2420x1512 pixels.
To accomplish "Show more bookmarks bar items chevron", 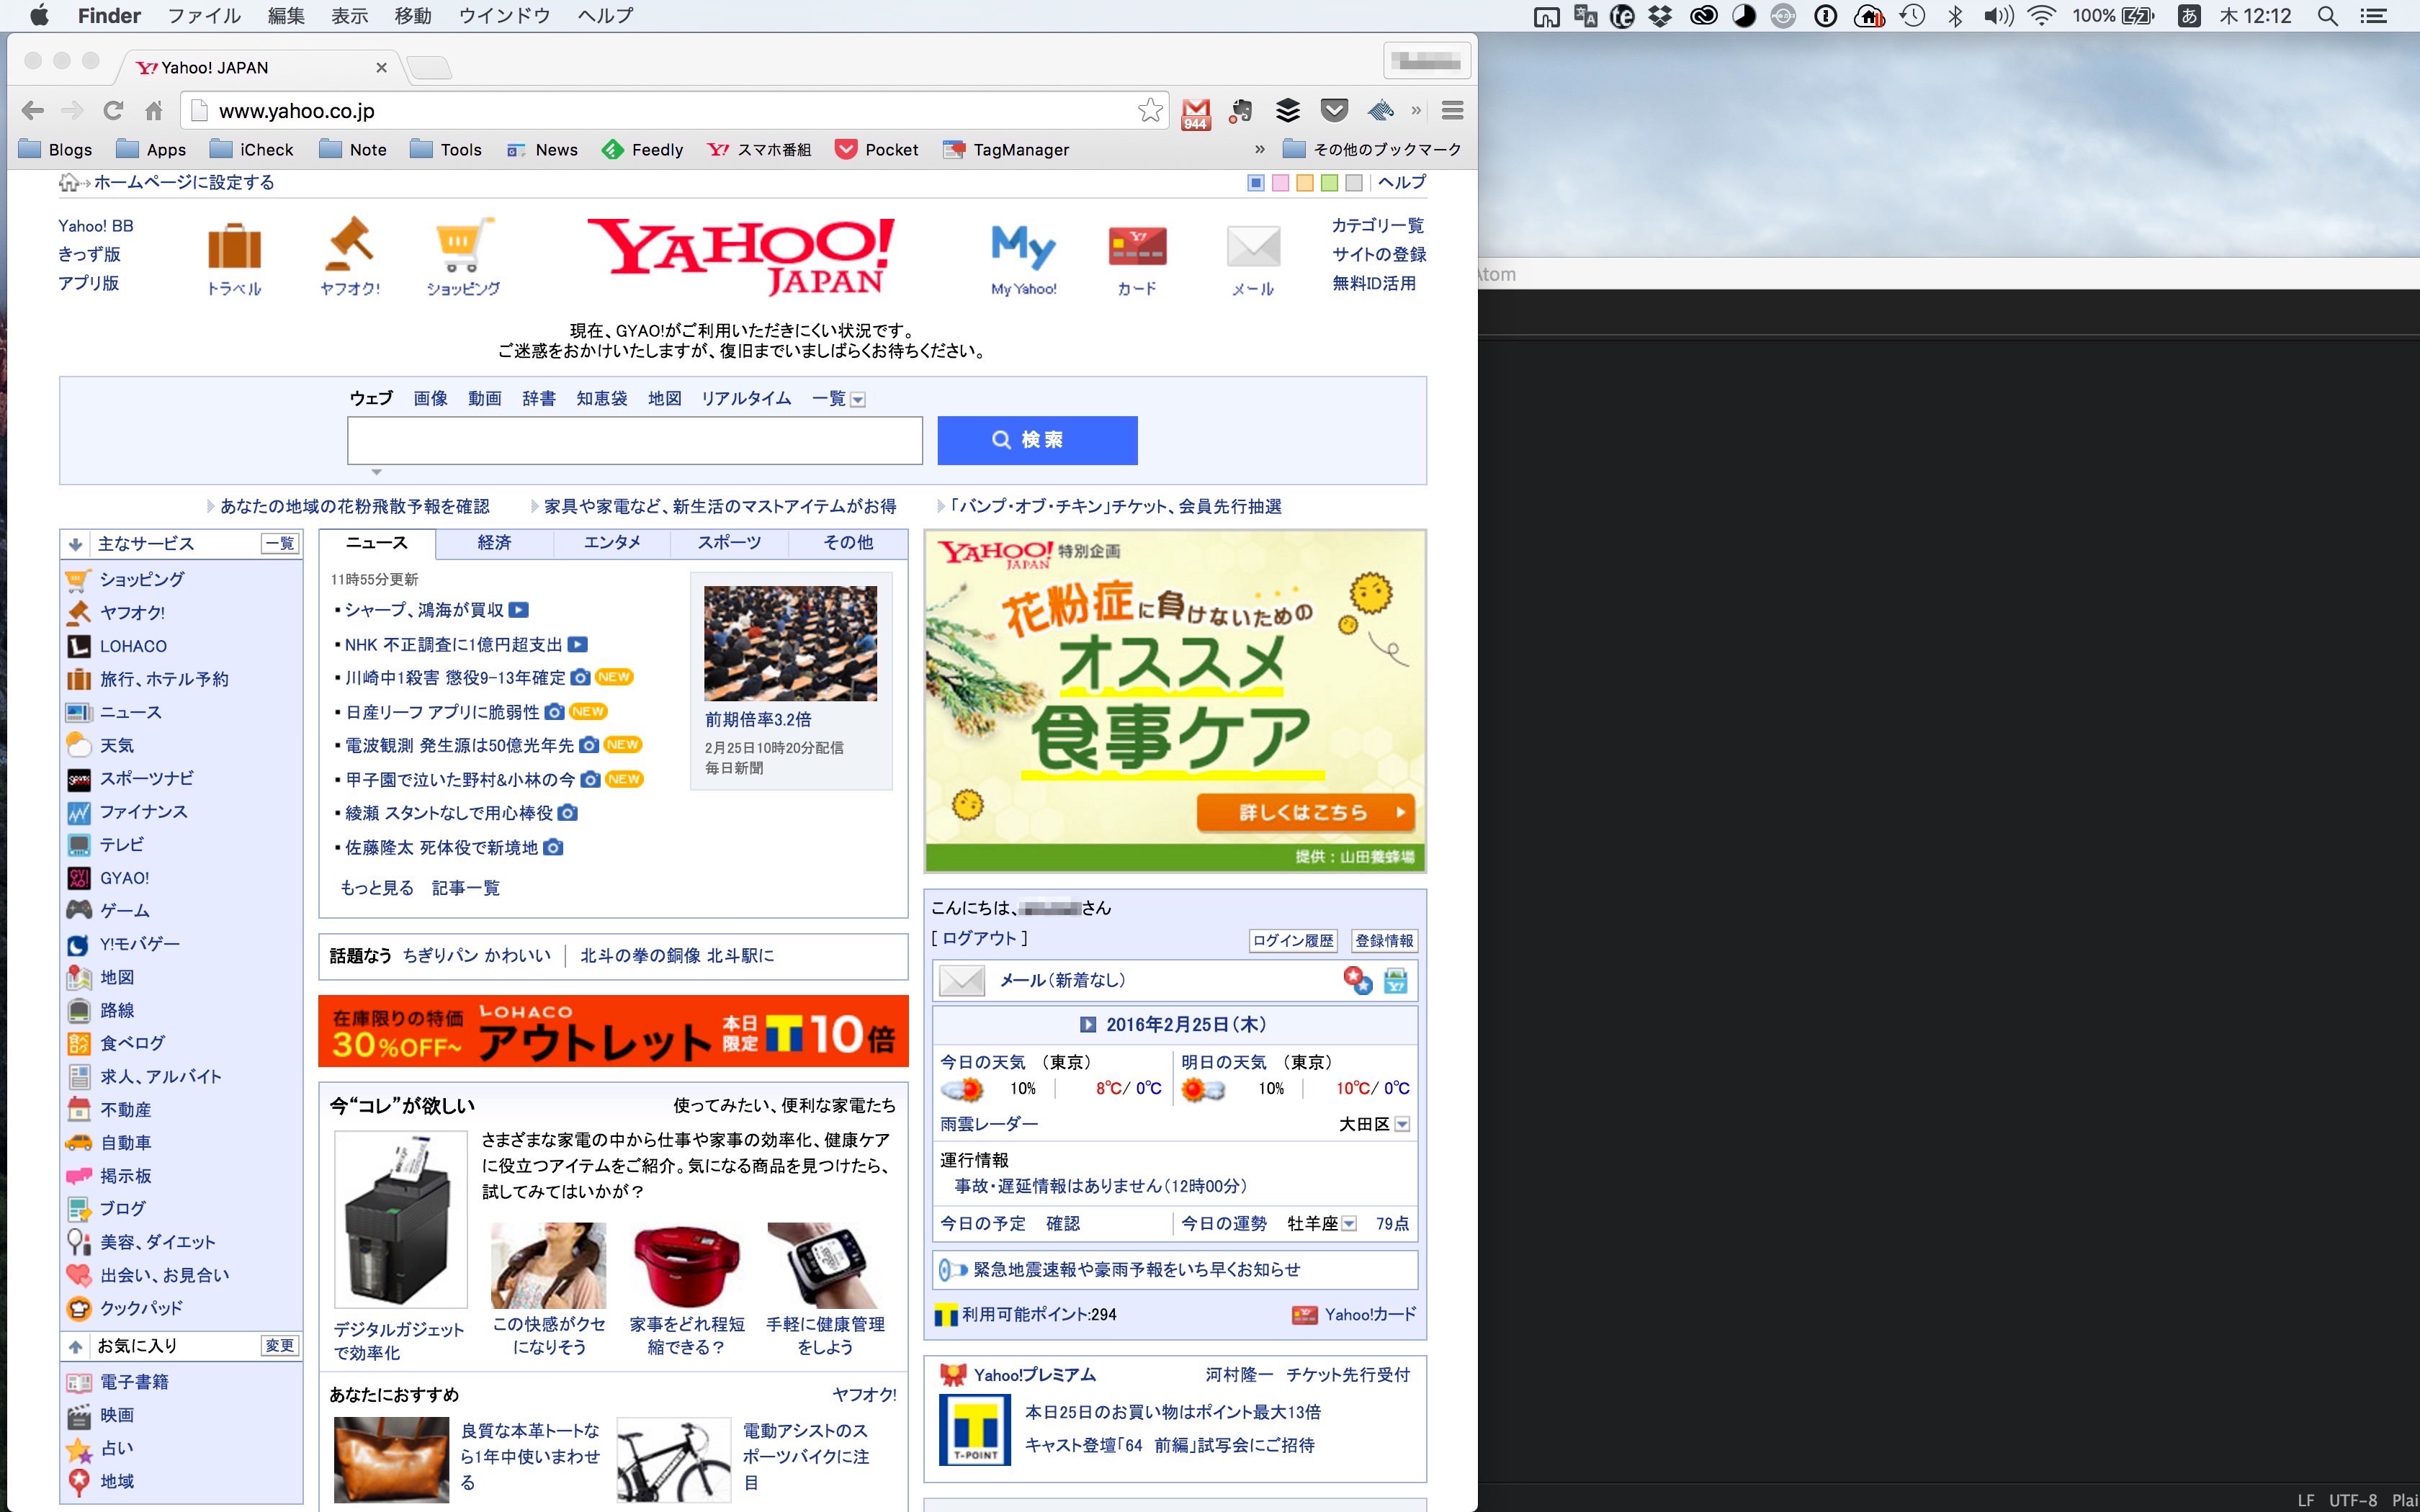I will 1260,149.
